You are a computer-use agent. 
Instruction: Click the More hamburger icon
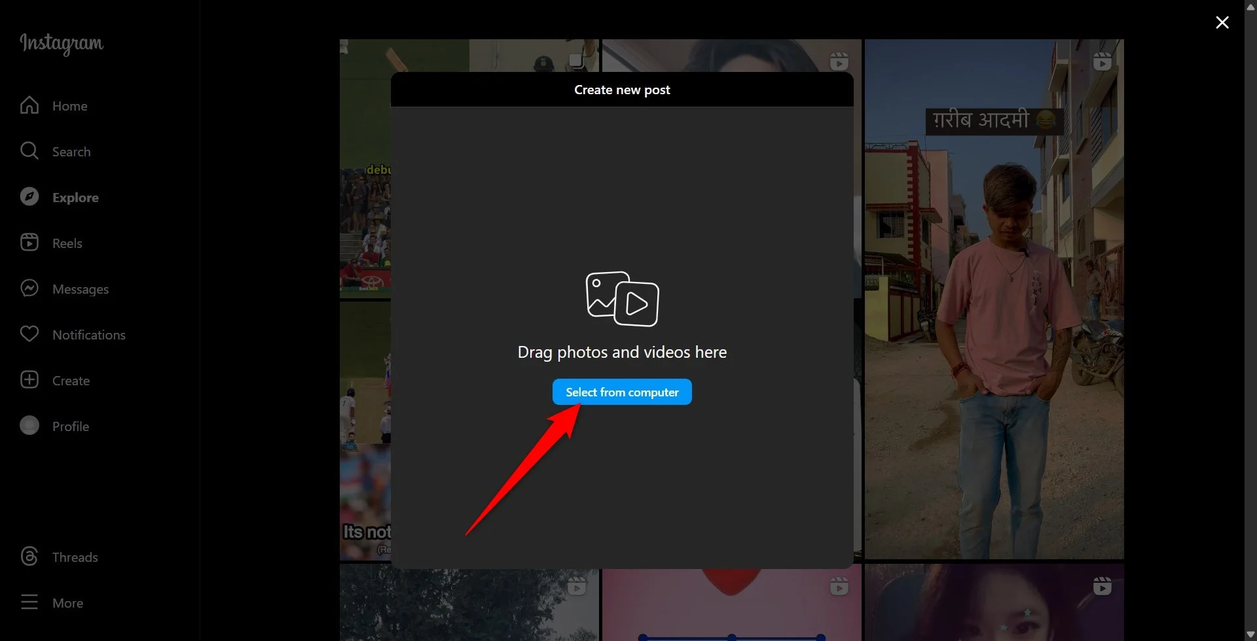29,602
